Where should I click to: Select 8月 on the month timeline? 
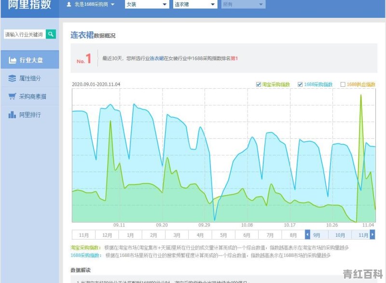click(x=293, y=235)
